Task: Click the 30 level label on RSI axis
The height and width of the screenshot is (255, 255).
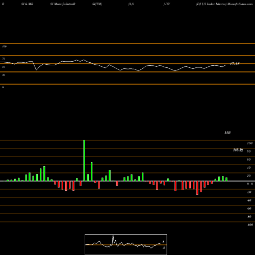Action: (4, 75)
